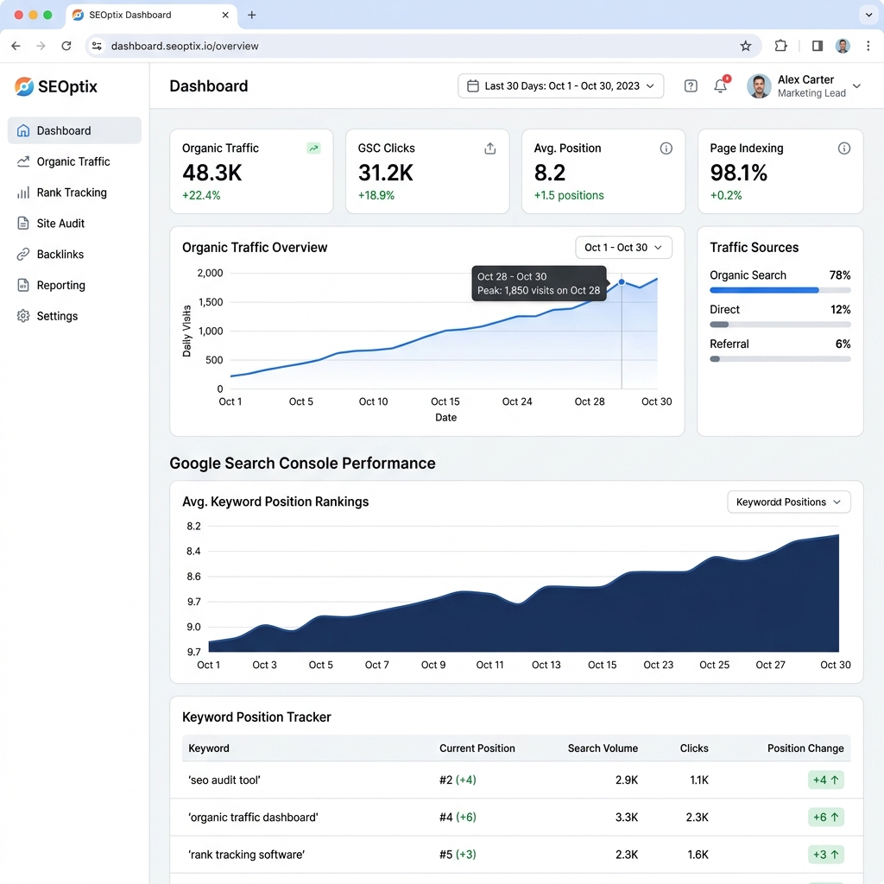This screenshot has height=884, width=884.
Task: Click the 'rank tracking software' keyword
Action: click(246, 854)
